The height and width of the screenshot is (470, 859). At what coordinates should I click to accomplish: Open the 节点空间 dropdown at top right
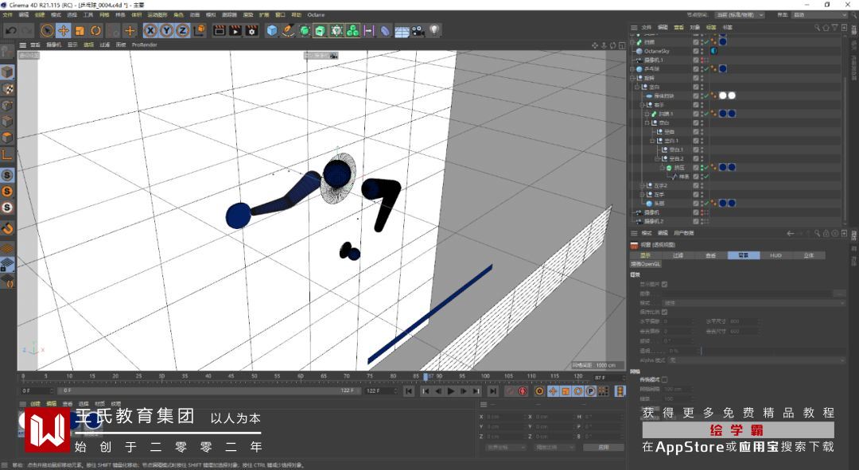[x=740, y=15]
